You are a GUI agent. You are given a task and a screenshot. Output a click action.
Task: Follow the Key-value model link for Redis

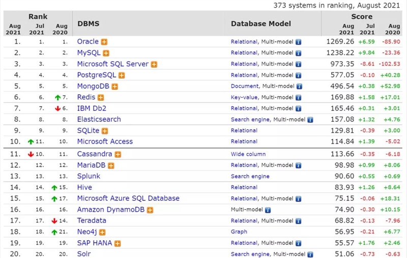tap(244, 97)
